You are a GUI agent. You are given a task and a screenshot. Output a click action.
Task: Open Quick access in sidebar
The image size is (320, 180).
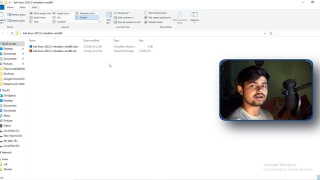pyautogui.click(x=9, y=43)
